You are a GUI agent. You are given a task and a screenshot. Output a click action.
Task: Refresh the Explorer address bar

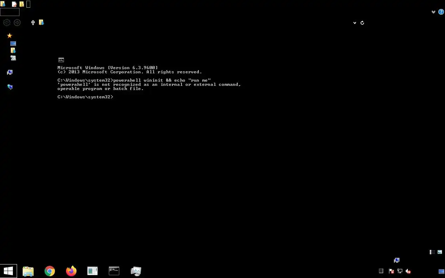pyautogui.click(x=362, y=23)
